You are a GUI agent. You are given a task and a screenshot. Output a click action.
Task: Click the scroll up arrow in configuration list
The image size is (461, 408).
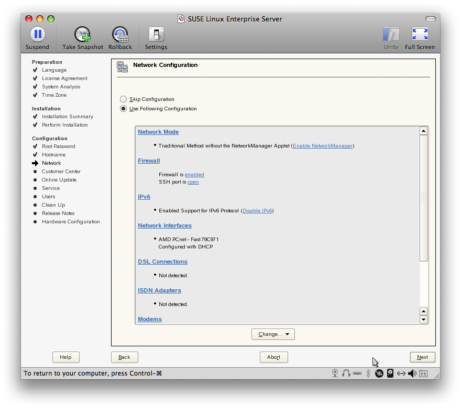pyautogui.click(x=424, y=131)
